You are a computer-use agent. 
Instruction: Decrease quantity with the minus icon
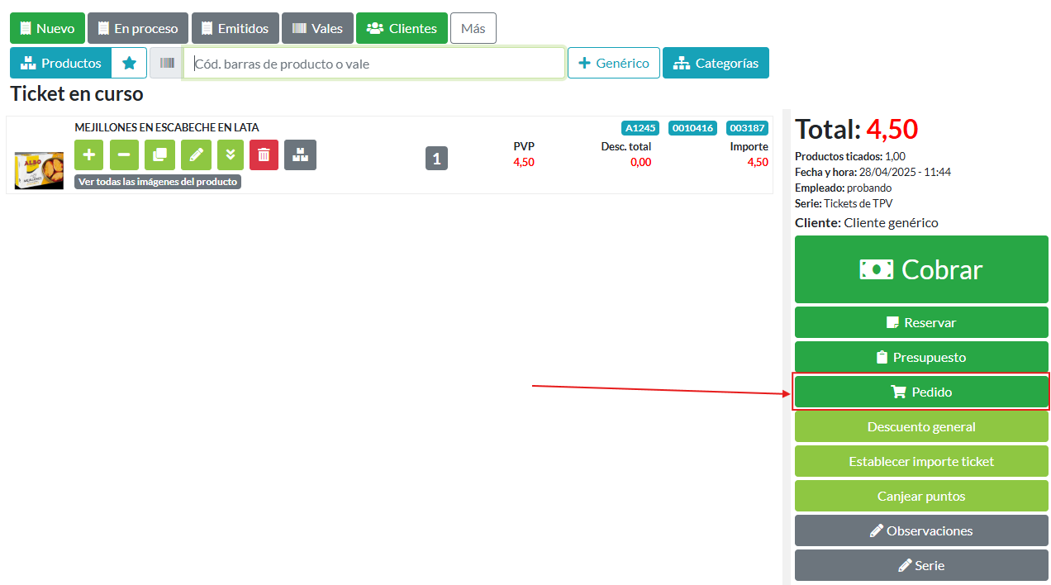[x=124, y=155]
